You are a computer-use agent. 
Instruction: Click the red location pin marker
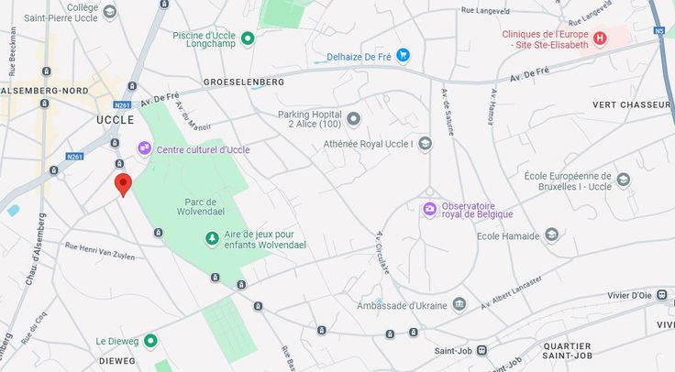coord(123,185)
